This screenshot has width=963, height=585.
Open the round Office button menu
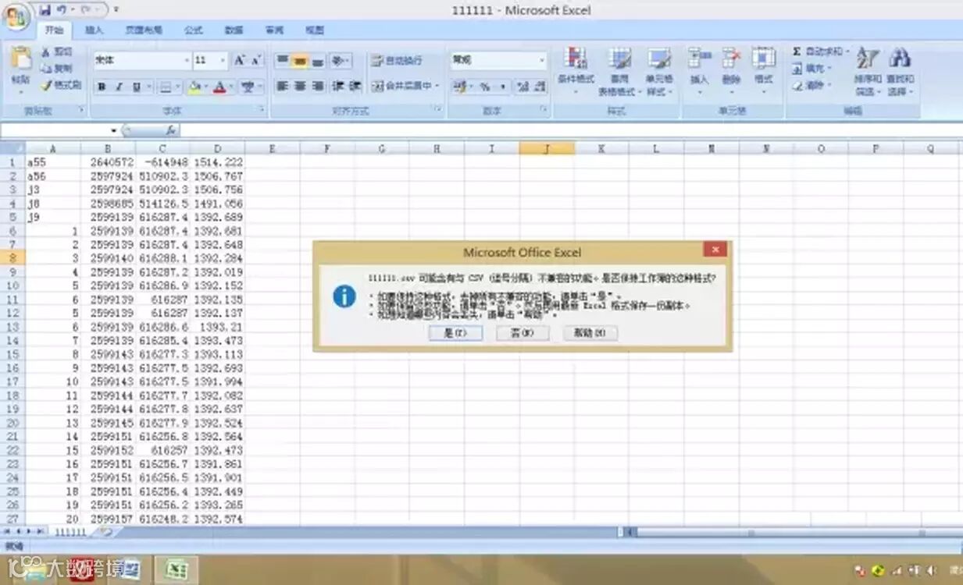(x=16, y=15)
